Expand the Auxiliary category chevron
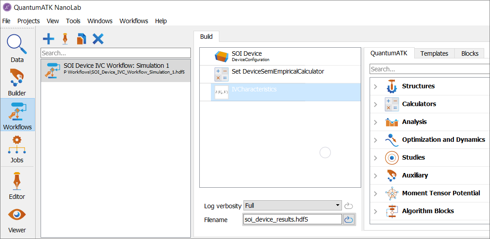The height and width of the screenshot is (239, 490). 375,176
